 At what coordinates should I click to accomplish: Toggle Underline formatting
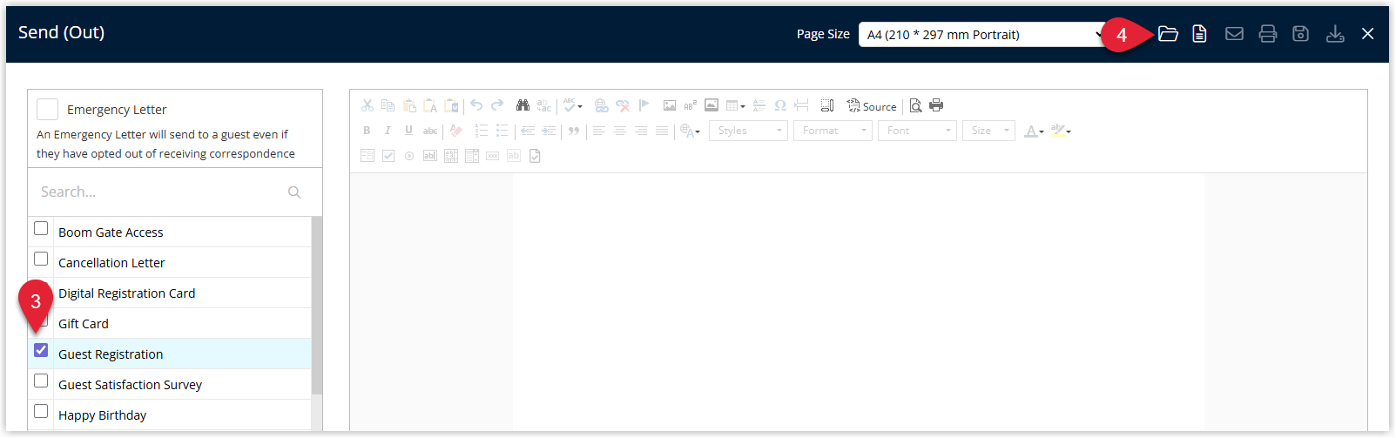pos(408,131)
